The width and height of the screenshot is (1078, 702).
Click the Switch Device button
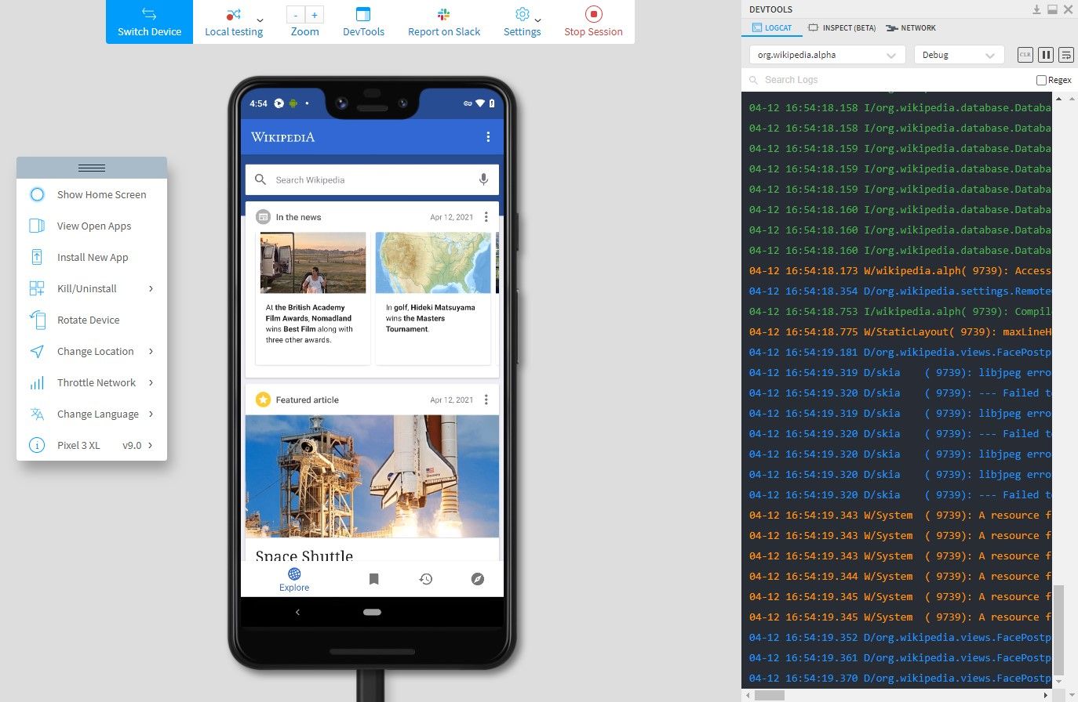click(x=149, y=22)
